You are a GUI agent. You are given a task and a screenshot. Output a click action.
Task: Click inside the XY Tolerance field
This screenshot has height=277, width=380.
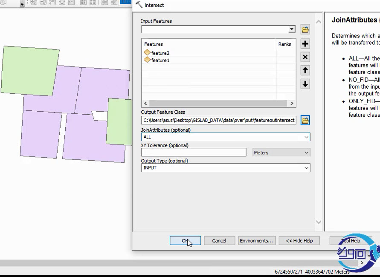194,153
